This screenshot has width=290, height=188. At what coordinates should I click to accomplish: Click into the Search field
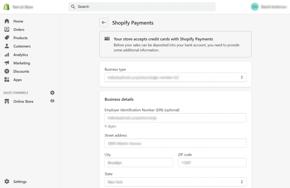point(142,7)
